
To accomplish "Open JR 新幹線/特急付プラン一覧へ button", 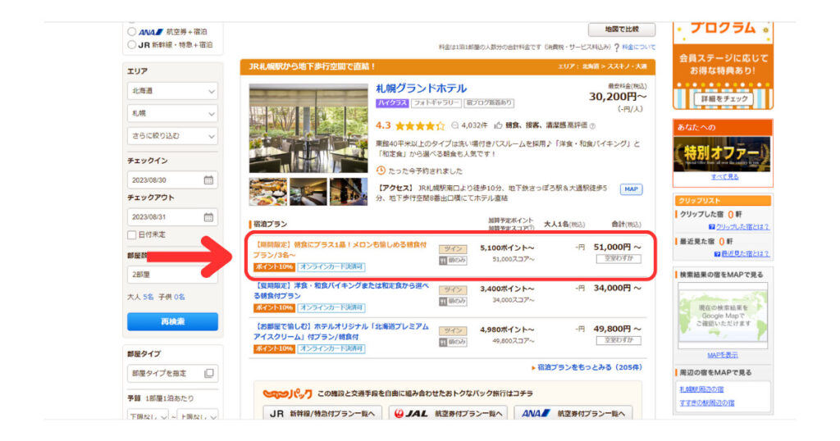I will [x=322, y=414].
